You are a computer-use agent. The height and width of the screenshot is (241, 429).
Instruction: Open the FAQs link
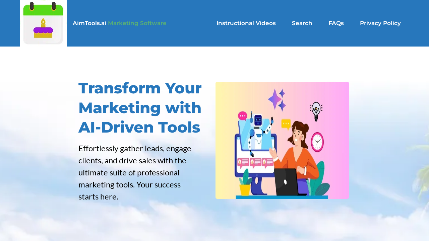point(336,23)
